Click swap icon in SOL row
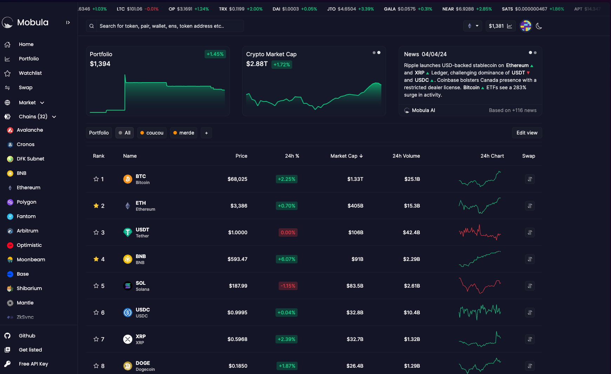The width and height of the screenshot is (611, 374). (530, 286)
